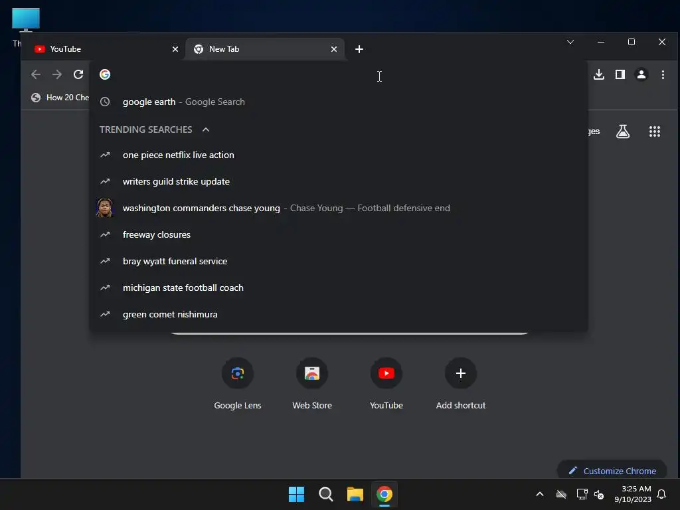
Task: Click the Chase Young thumbnail photo
Action: (x=104, y=208)
